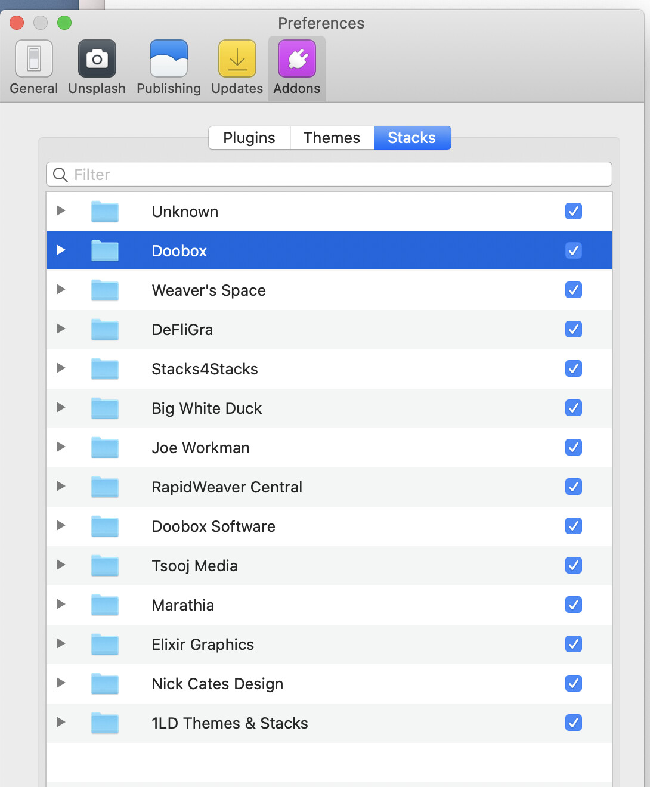
Task: Click the Elixir Graphics folder icon
Action: click(x=105, y=644)
